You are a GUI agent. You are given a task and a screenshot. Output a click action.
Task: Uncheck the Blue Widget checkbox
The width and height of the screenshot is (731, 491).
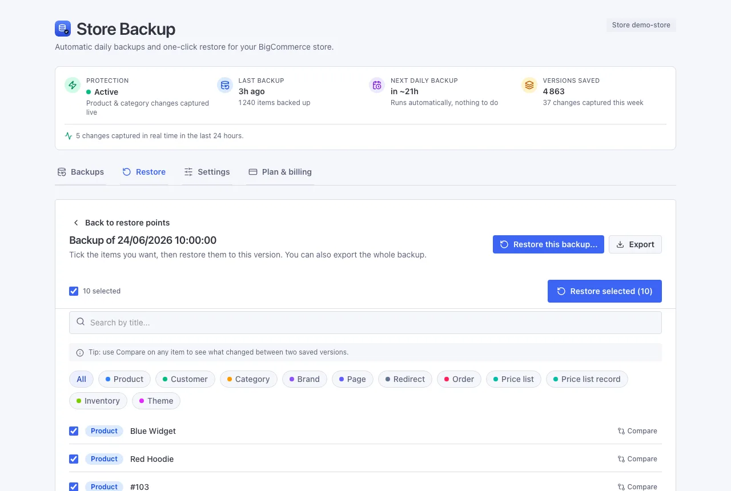(x=74, y=431)
